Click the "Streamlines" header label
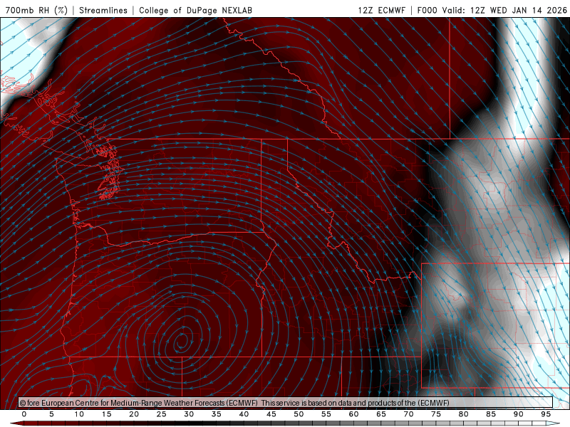The image size is (570, 427). point(103,10)
